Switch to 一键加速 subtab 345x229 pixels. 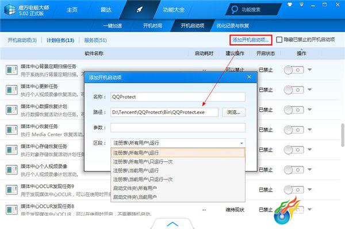pos(113,26)
